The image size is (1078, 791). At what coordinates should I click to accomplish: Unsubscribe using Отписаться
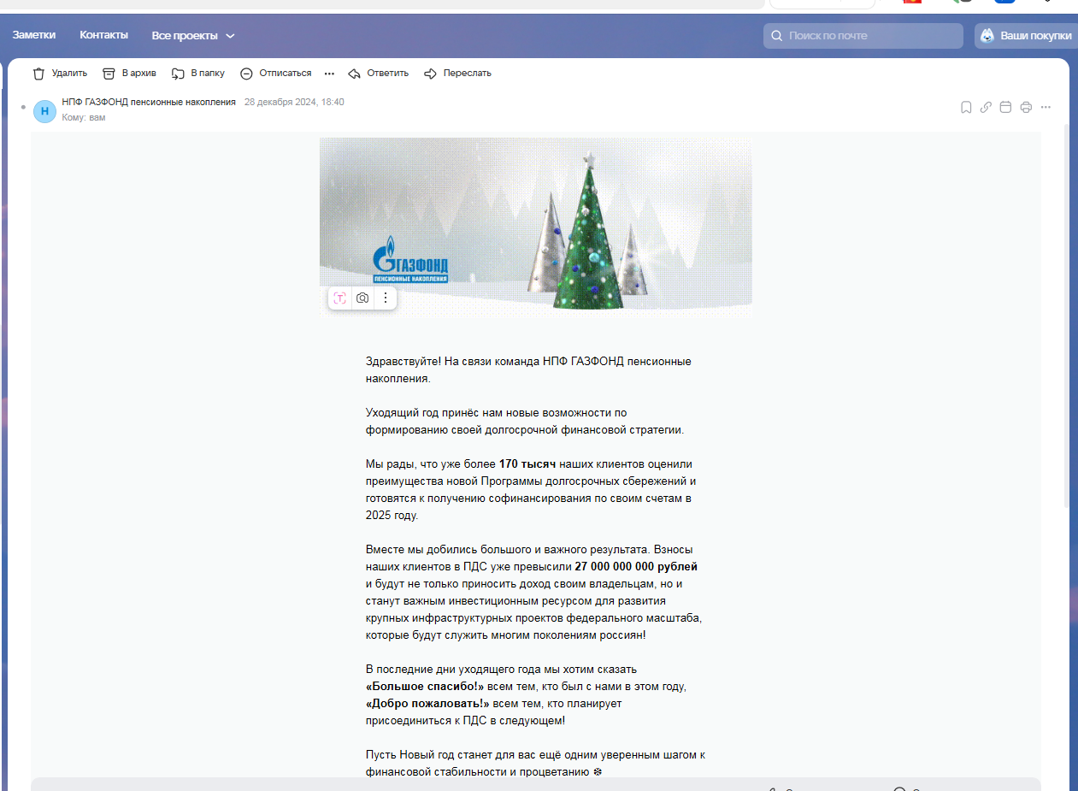click(x=275, y=74)
